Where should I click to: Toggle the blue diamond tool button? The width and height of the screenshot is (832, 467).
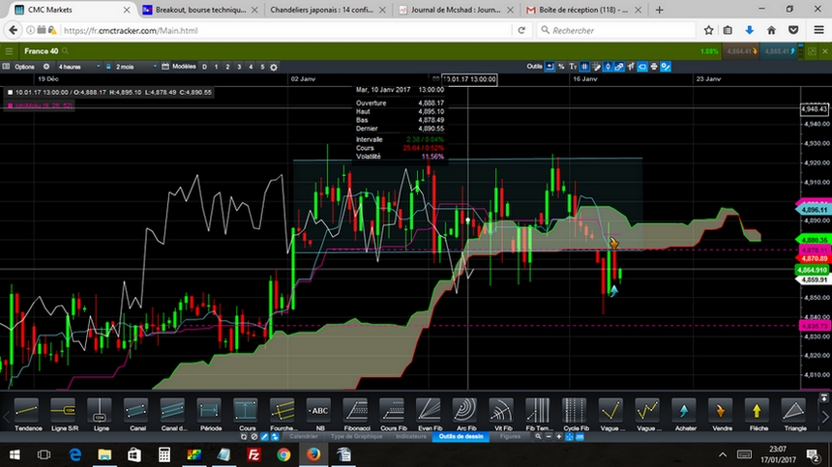coord(608,67)
